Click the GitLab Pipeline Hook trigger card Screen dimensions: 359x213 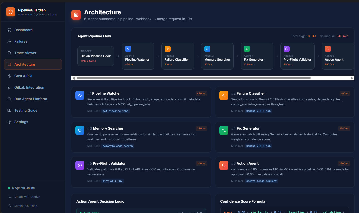pyautogui.click(x=96, y=56)
